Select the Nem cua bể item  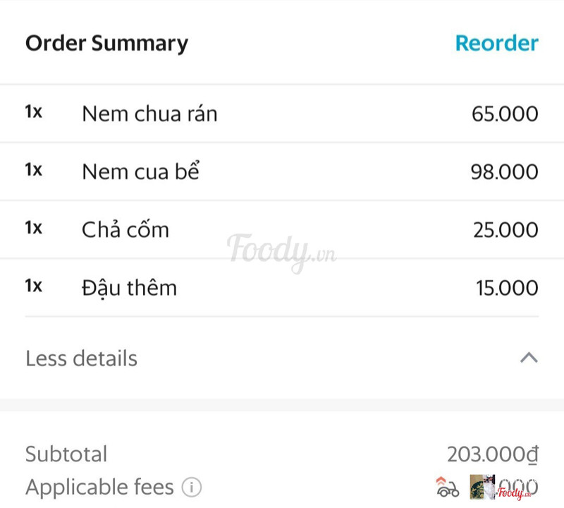pyautogui.click(x=141, y=171)
